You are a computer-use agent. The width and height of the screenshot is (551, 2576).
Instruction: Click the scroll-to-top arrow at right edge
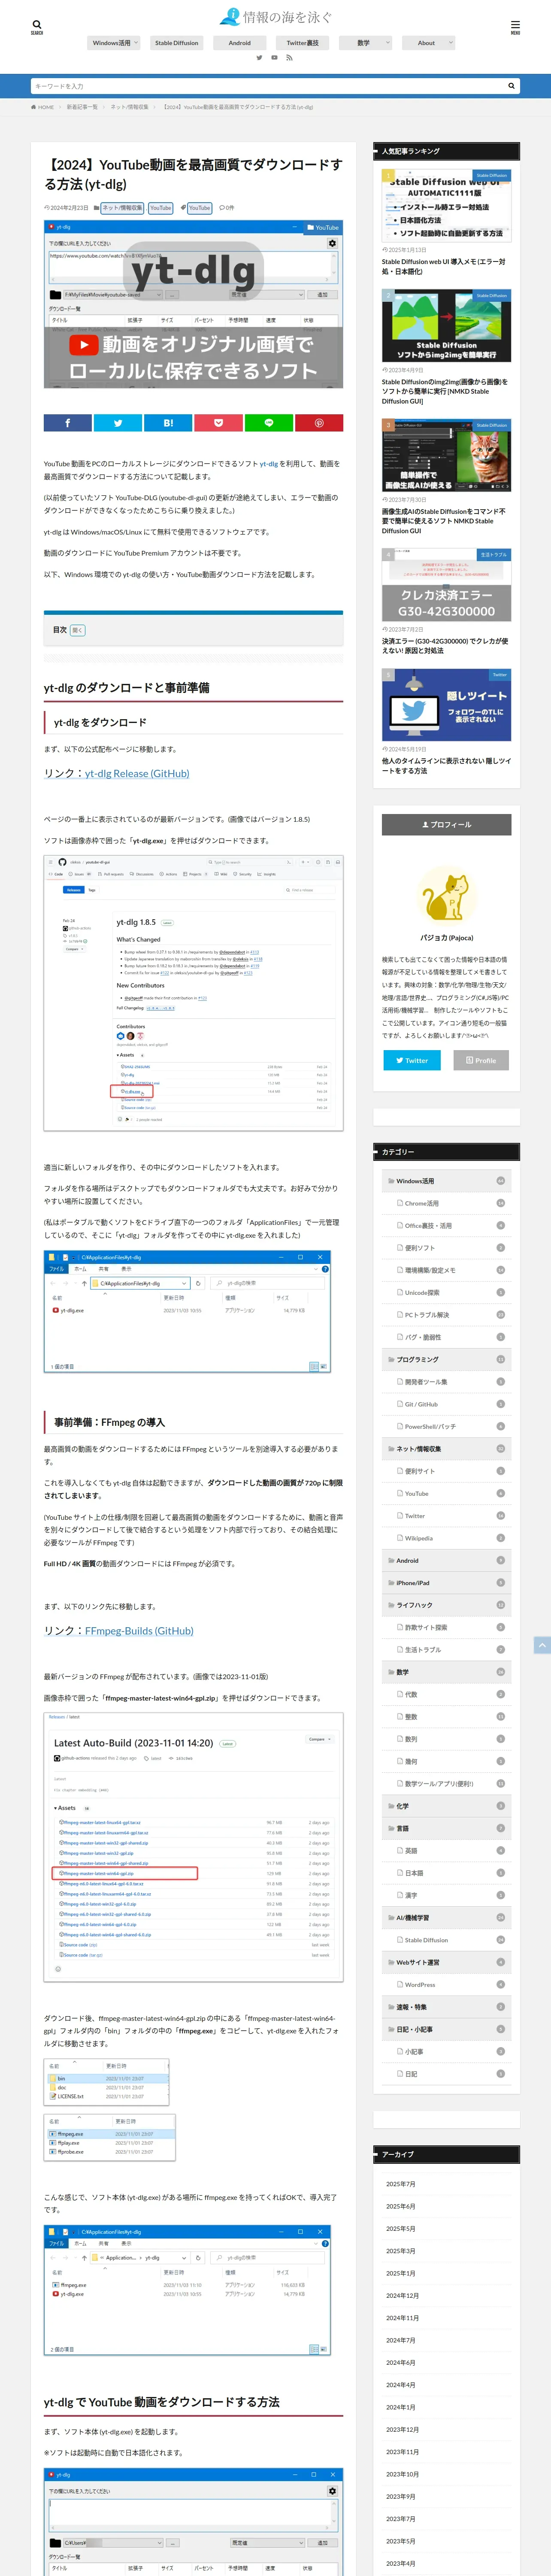542,1645
